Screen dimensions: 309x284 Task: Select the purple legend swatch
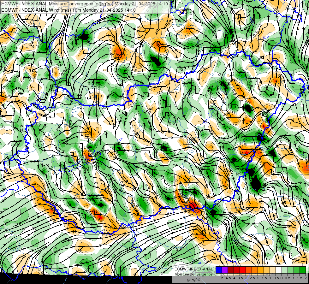(225, 270)
